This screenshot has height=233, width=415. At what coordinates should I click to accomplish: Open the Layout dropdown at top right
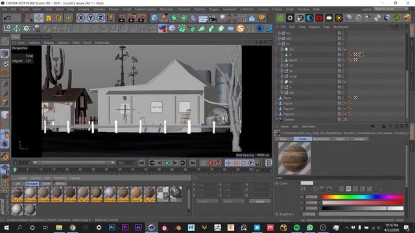(x=391, y=9)
